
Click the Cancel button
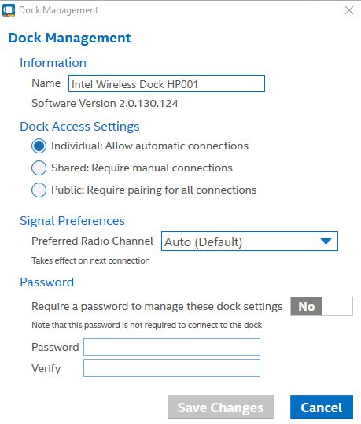[322, 407]
